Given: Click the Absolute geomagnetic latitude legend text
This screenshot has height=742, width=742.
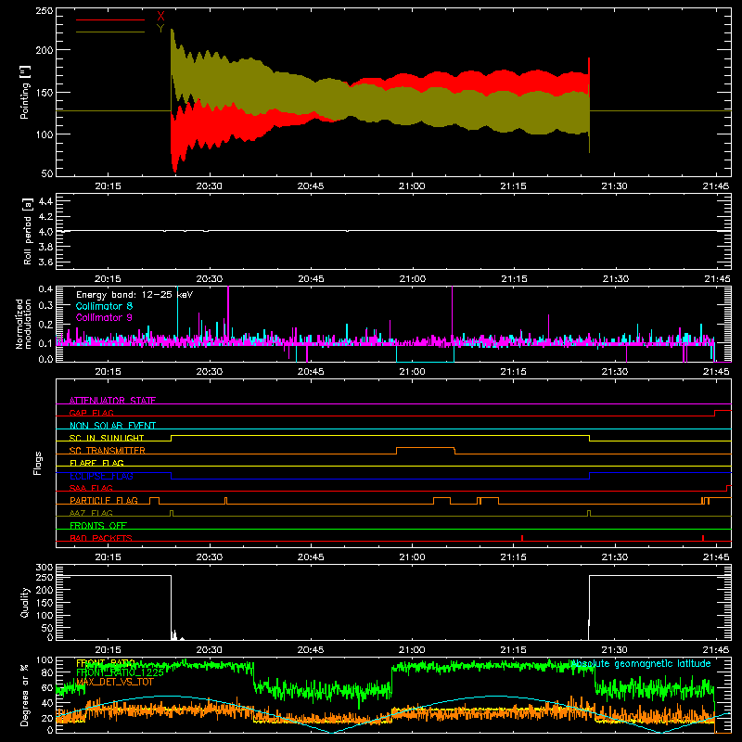Looking at the screenshot, I should tap(641, 663).
